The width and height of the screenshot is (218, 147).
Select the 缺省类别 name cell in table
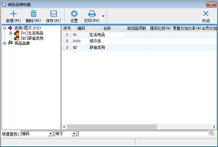pyautogui.click(x=107, y=48)
